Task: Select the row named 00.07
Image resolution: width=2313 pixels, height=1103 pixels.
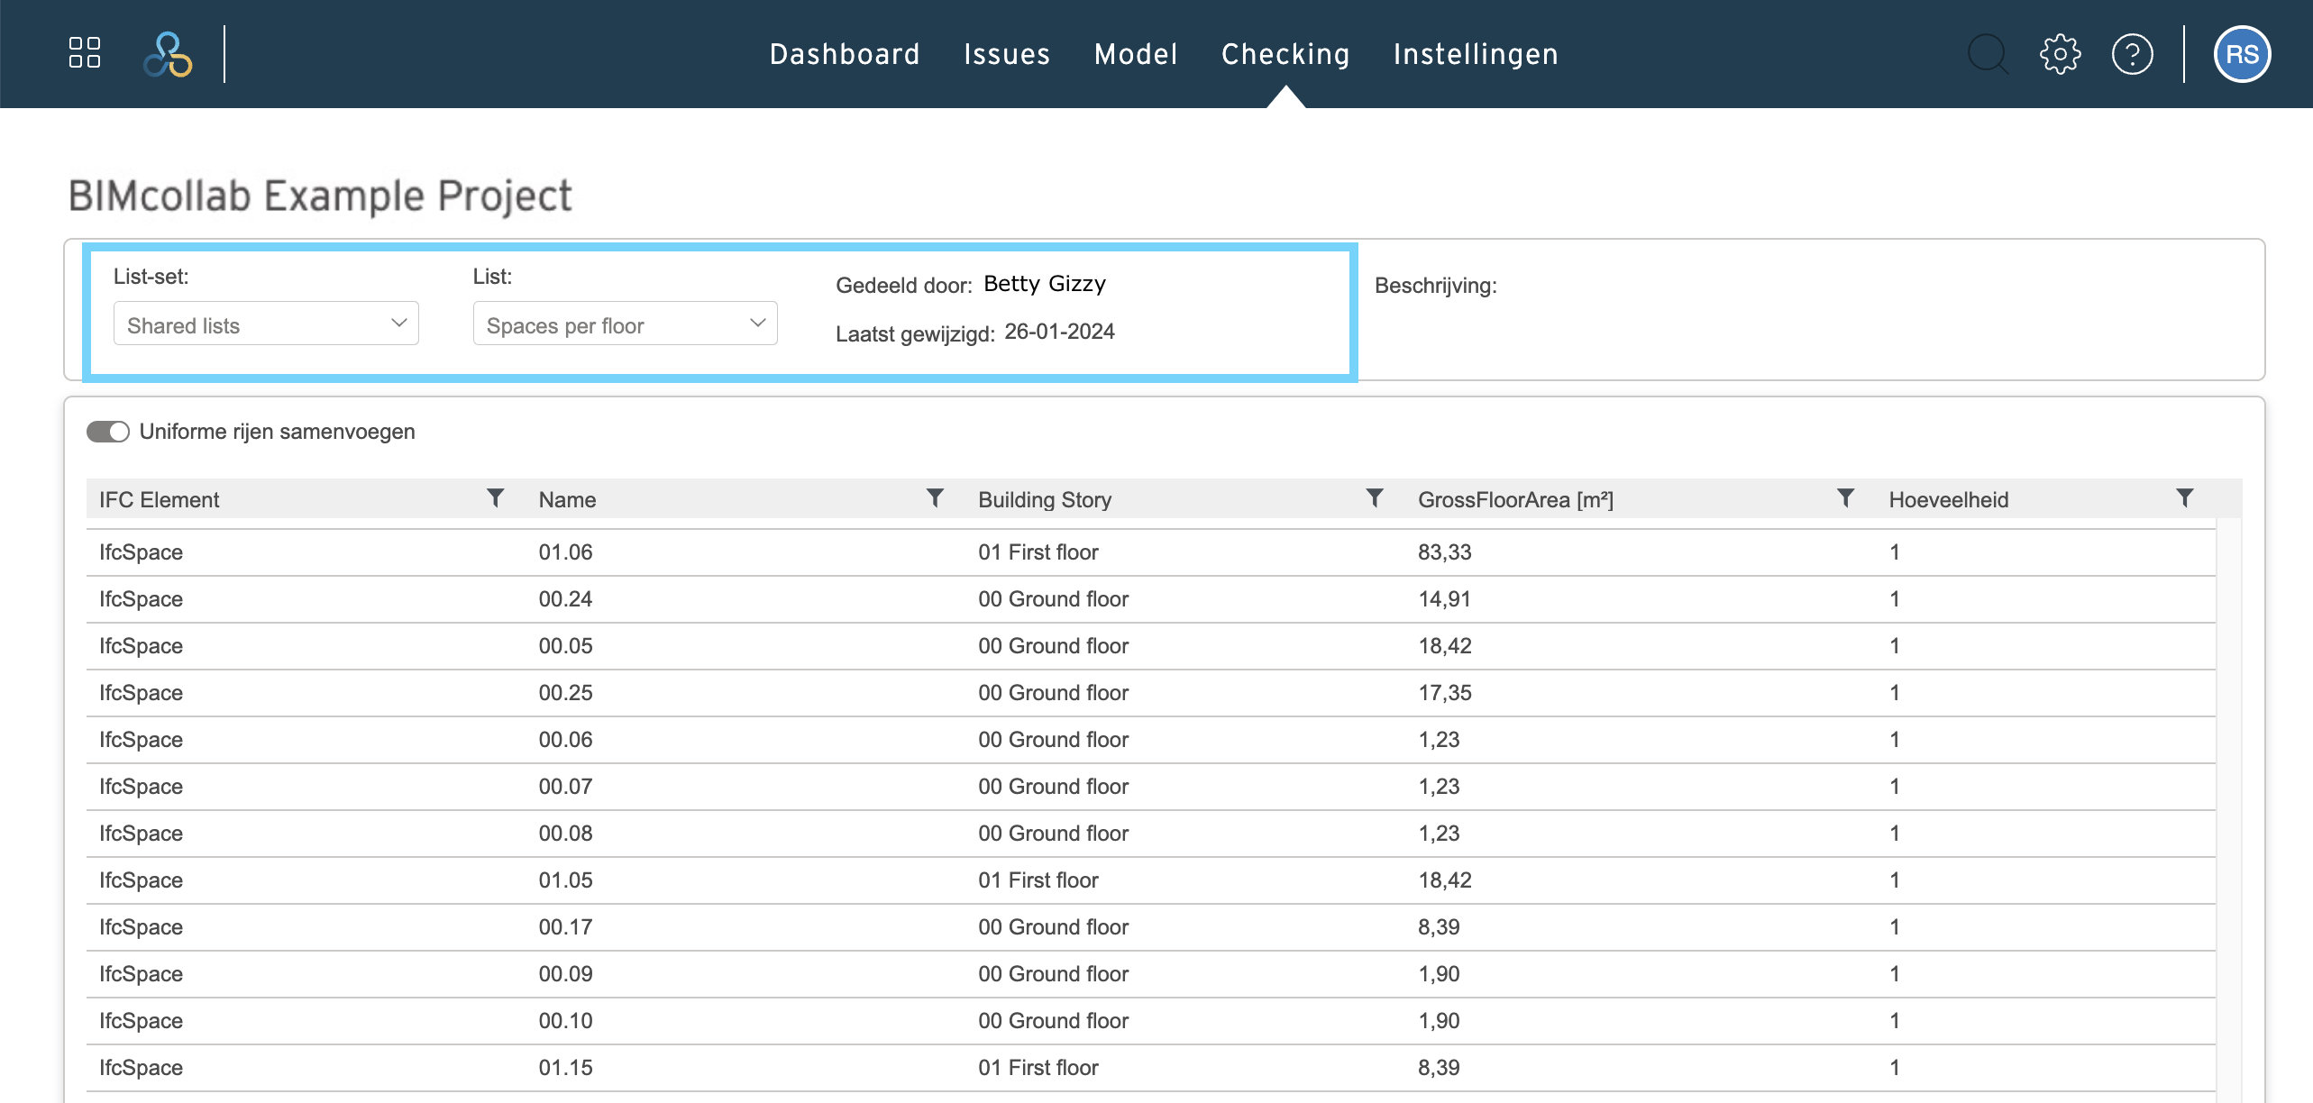Action: point(1151,787)
